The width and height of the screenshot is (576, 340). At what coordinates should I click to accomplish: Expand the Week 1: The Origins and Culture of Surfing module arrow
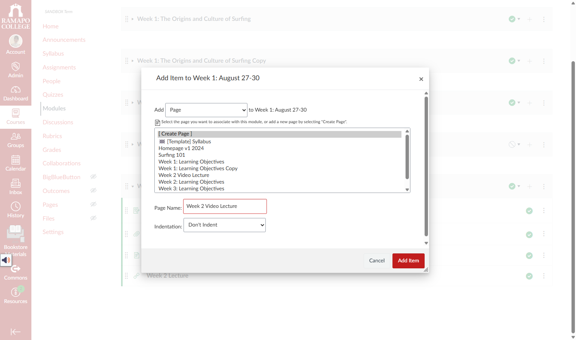(132, 19)
